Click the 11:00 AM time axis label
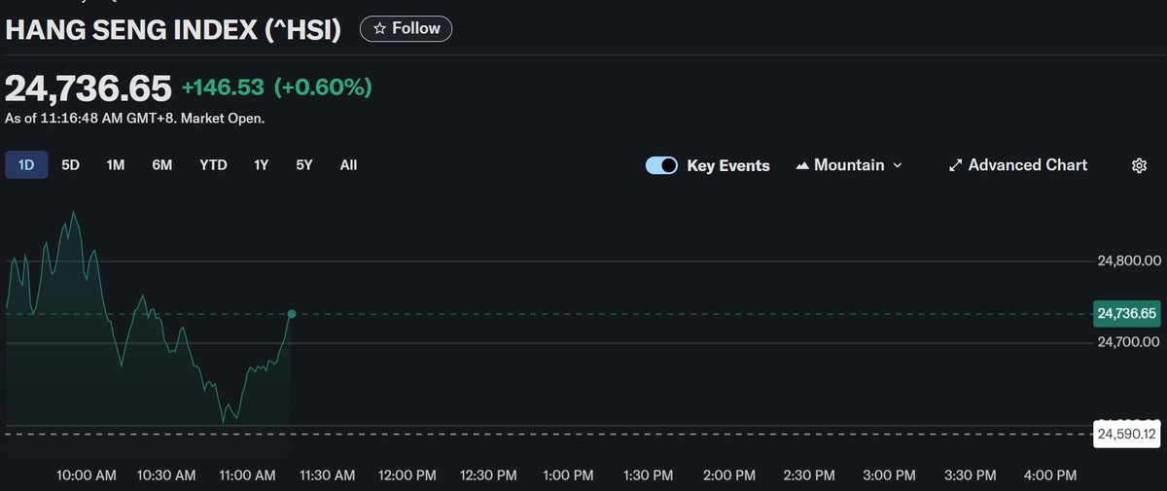 (x=247, y=475)
